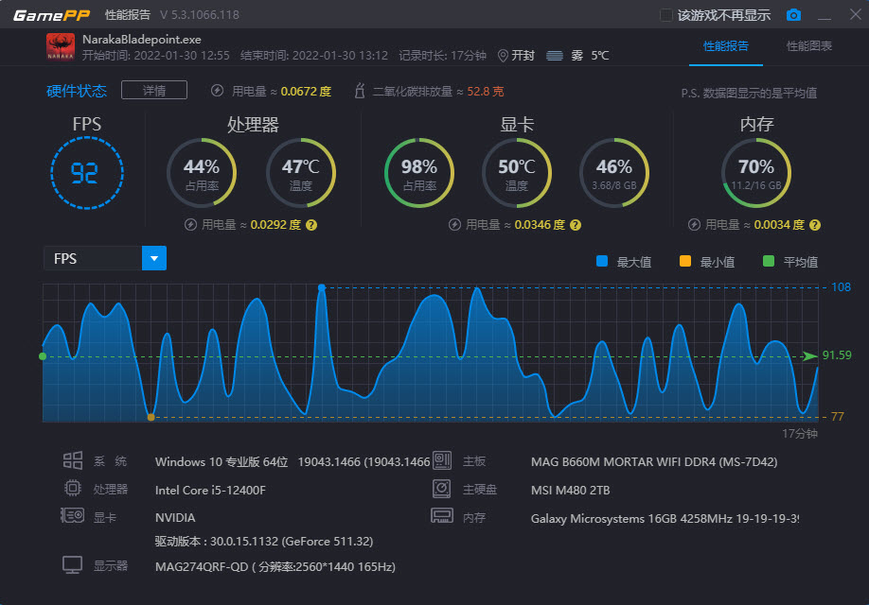
Task: Enable the 该游戏不再显示 checkbox
Action: [x=665, y=14]
